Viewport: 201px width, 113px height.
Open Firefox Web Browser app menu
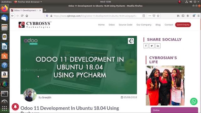[28, 2]
